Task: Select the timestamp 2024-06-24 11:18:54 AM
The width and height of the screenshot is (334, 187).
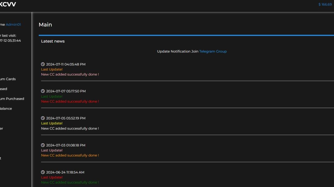Action: 65,172
